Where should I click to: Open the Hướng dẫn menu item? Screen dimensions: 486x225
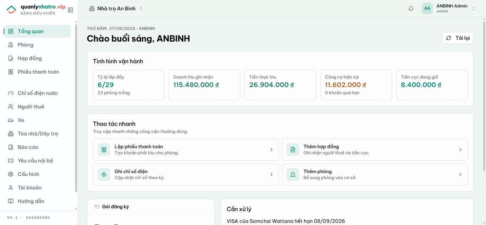point(37,201)
